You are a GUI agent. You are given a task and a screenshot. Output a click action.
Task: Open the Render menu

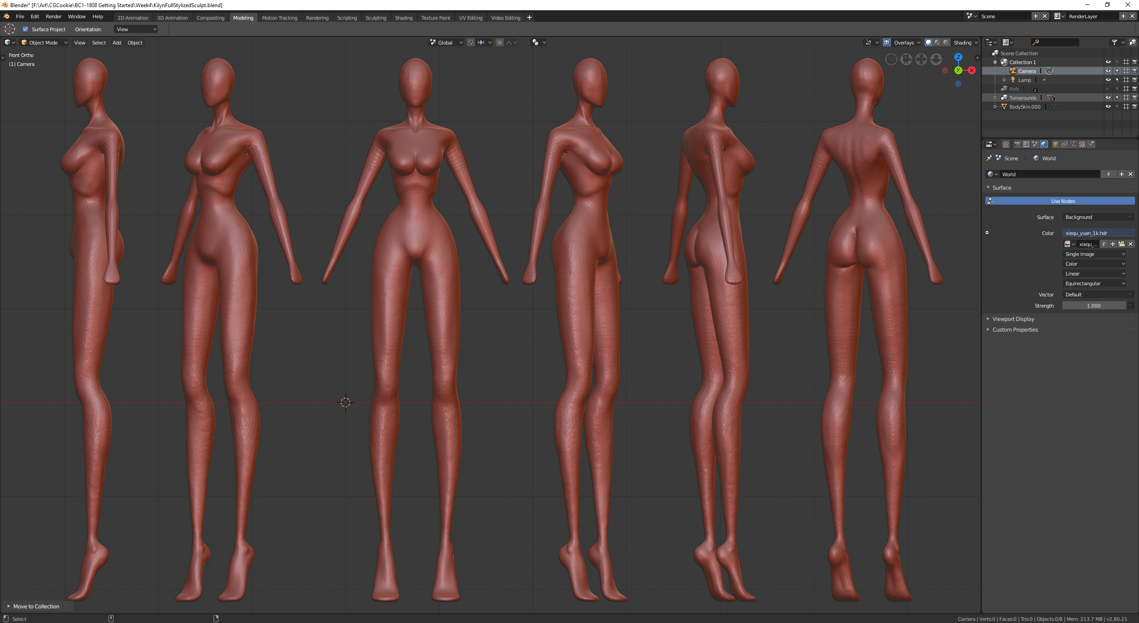click(53, 16)
